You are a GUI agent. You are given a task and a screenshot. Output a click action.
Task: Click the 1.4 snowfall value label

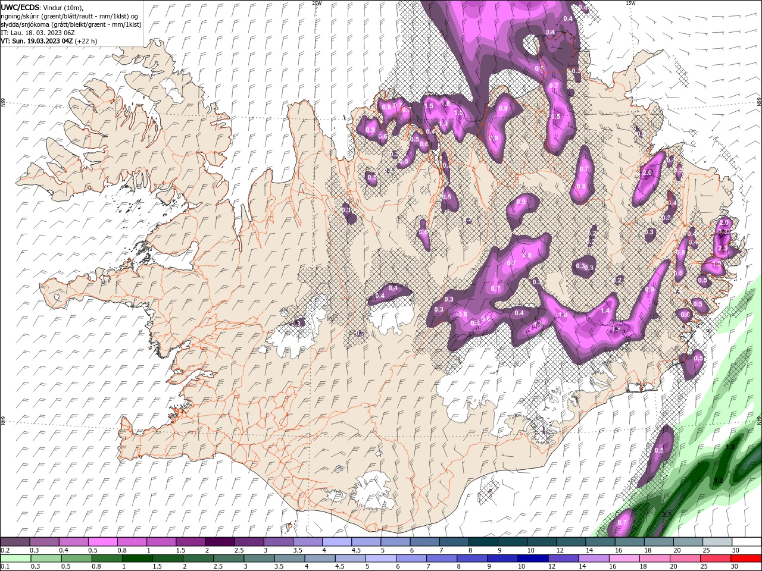click(x=605, y=311)
